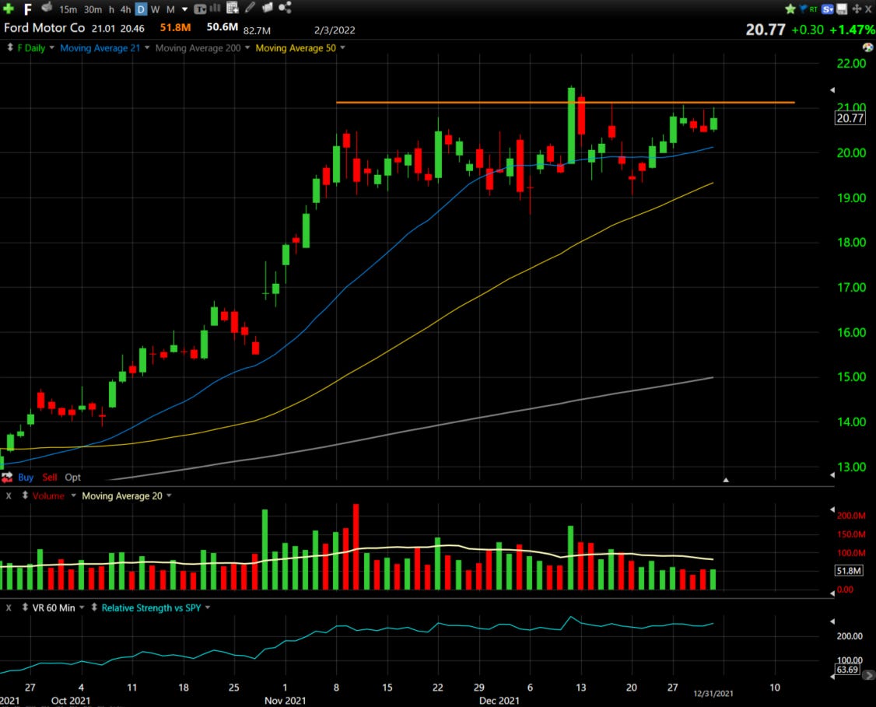876x707 pixels.
Task: Open the VR 60 Min dropdown arrow
Action: pyautogui.click(x=82, y=607)
